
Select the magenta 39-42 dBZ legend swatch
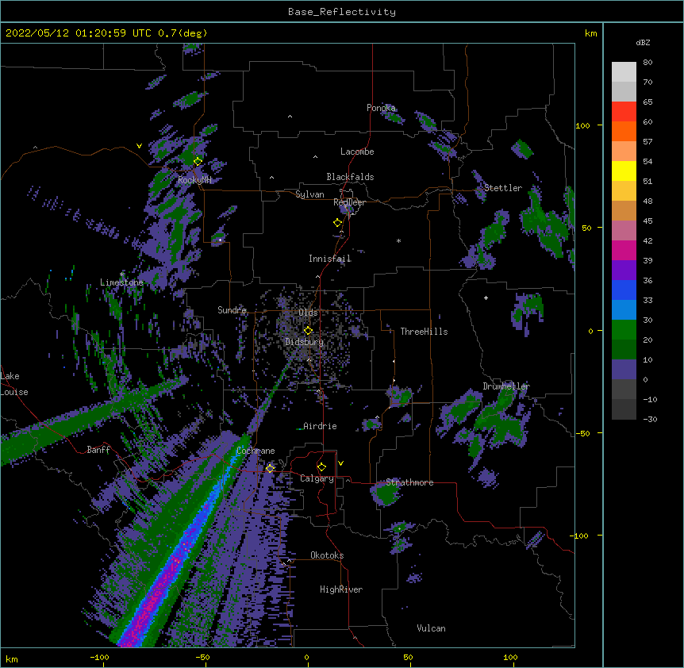point(624,250)
